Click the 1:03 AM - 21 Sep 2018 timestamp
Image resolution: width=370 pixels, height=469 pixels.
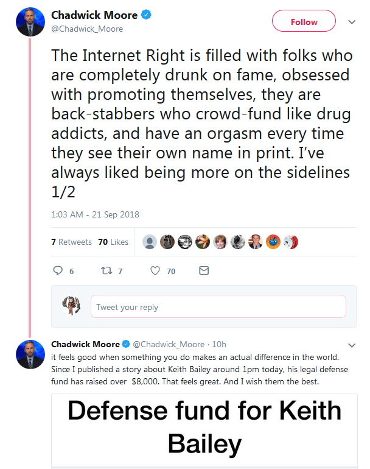[x=95, y=214]
